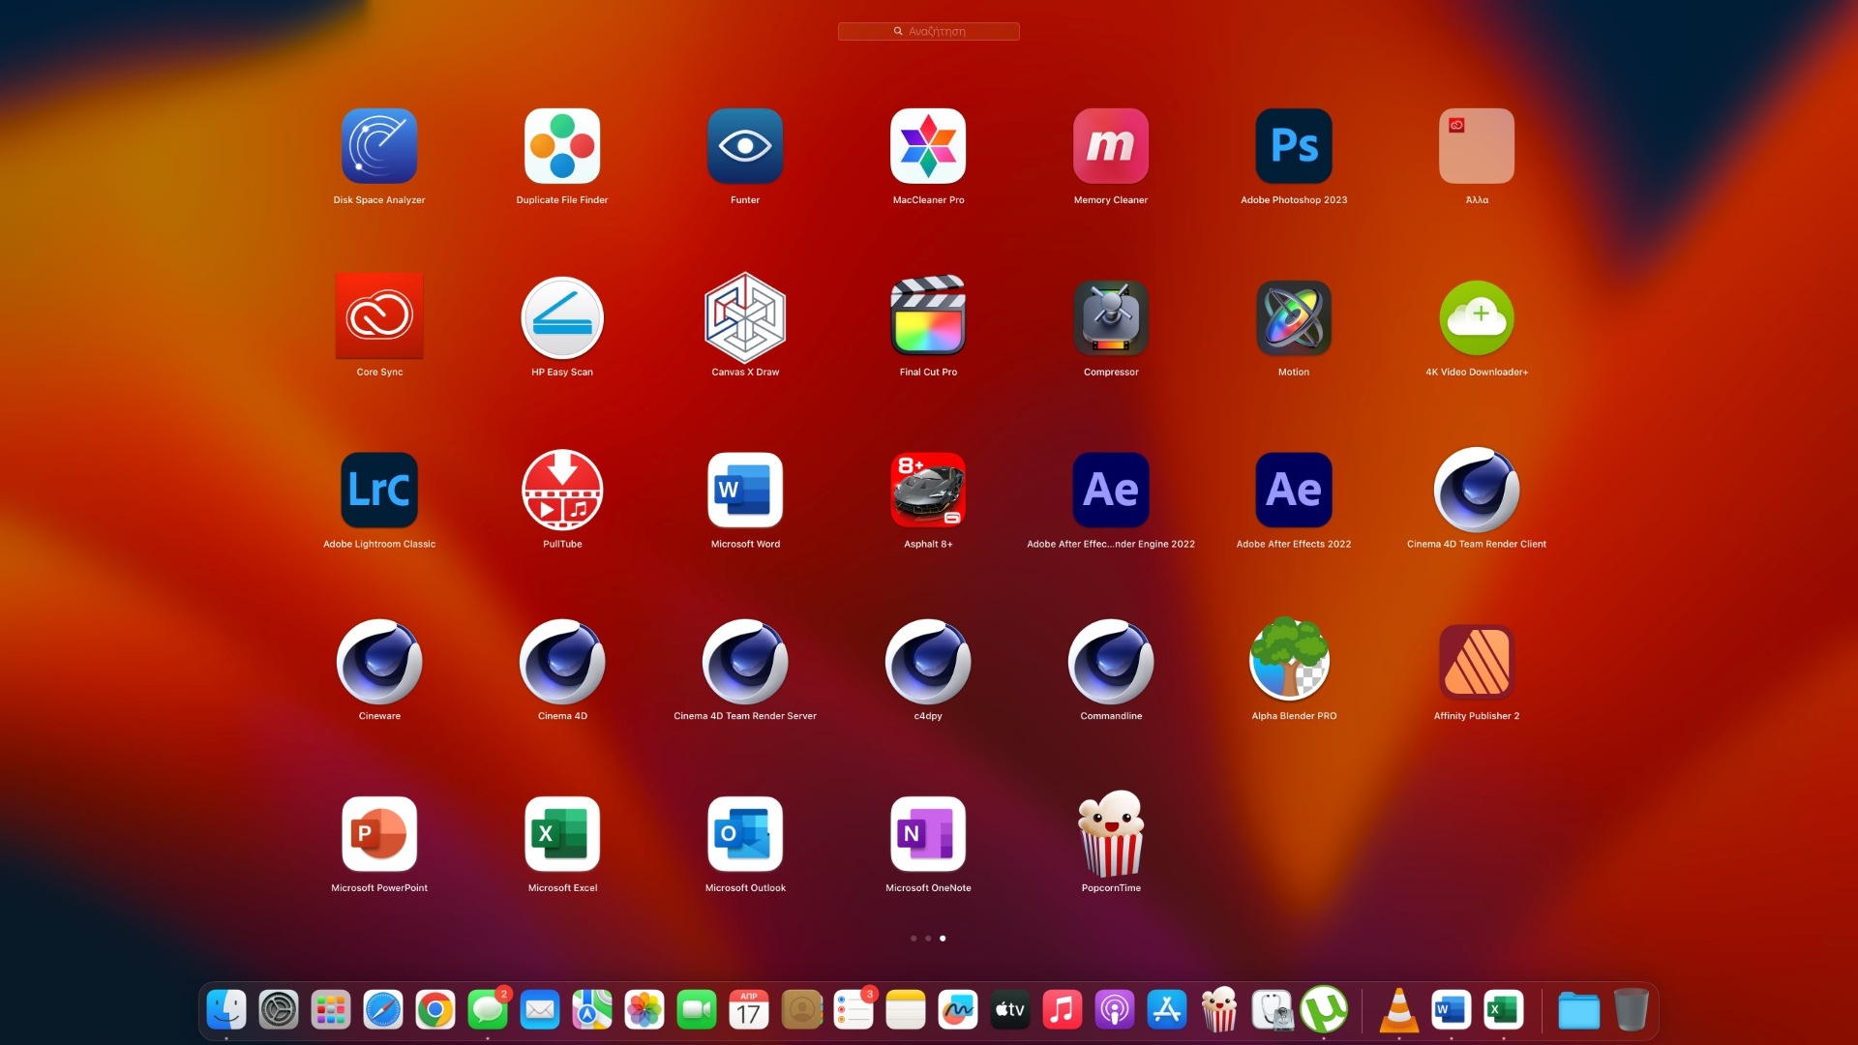This screenshot has height=1045, width=1858.
Task: Launch Motion app
Action: pyautogui.click(x=1294, y=318)
